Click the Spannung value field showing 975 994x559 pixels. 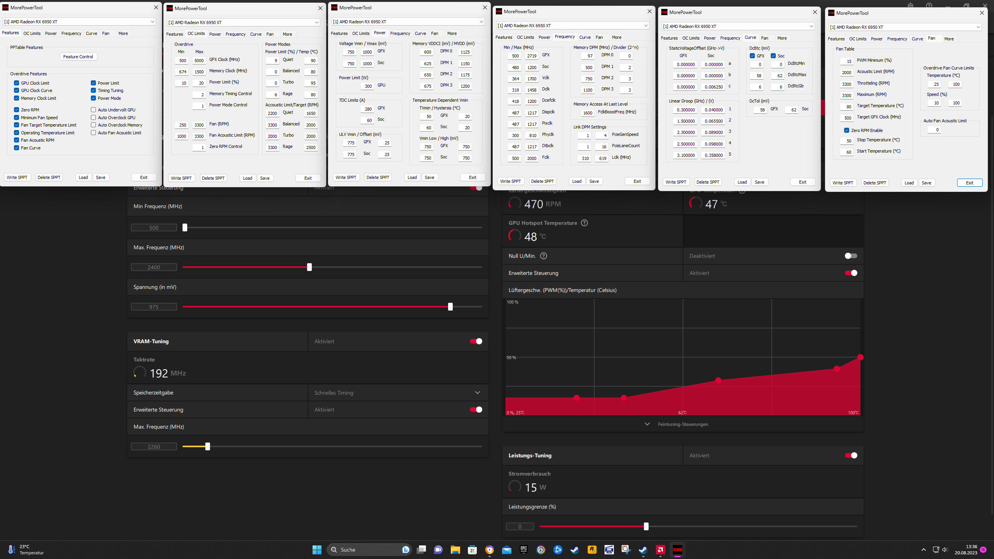pos(154,307)
